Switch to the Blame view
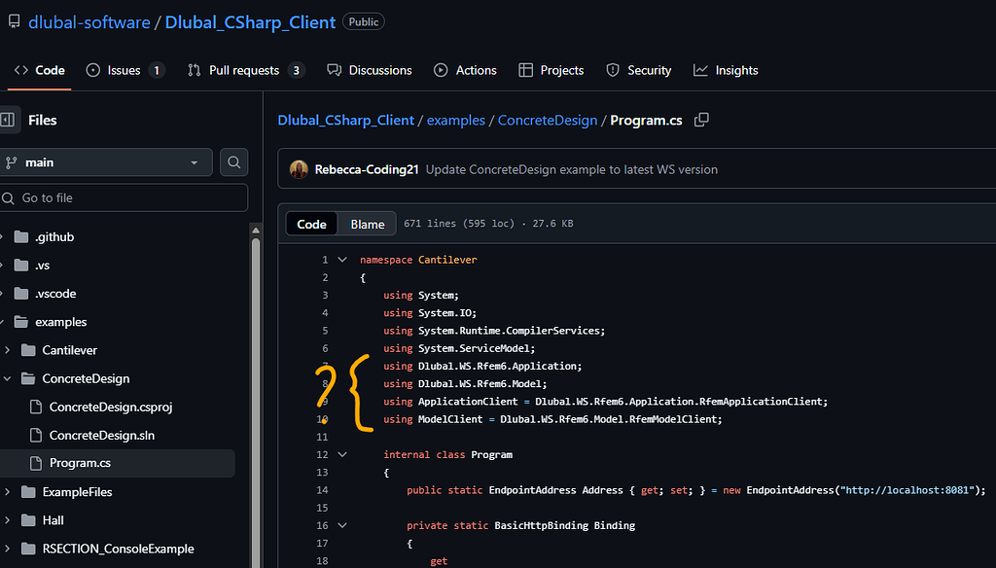The height and width of the screenshot is (568, 996). click(367, 223)
